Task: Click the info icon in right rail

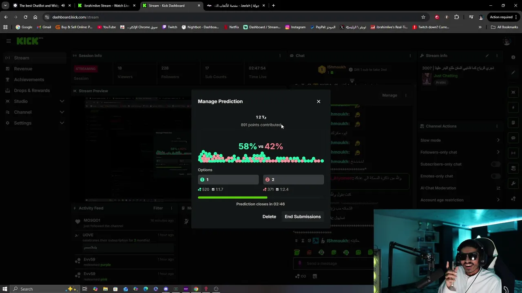Action: click(513, 57)
